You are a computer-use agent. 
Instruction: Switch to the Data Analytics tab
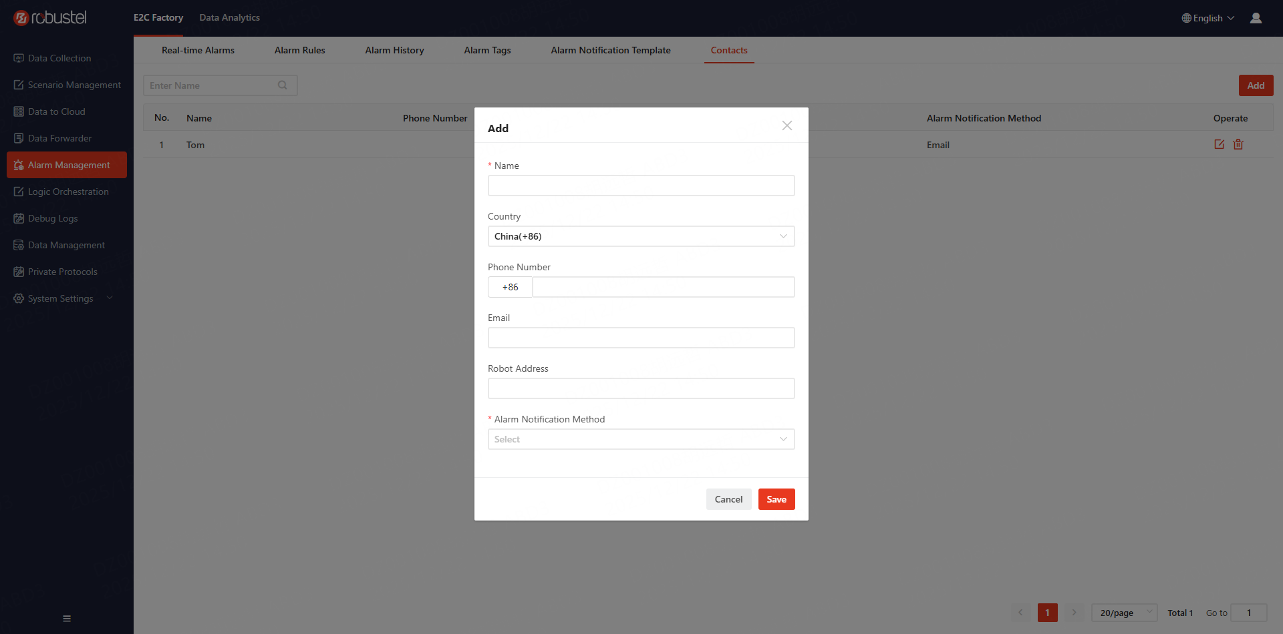(229, 17)
